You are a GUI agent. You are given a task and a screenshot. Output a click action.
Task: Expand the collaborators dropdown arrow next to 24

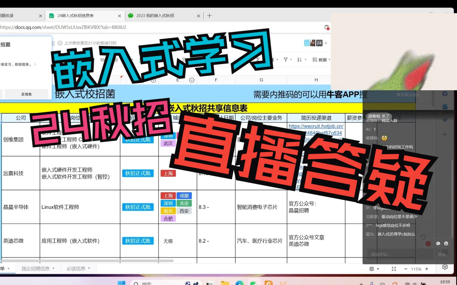(326, 43)
